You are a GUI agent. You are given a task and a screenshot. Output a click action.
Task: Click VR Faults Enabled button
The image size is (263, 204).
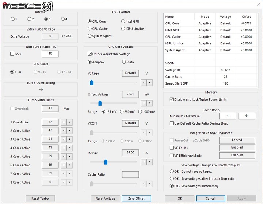pos(237,148)
